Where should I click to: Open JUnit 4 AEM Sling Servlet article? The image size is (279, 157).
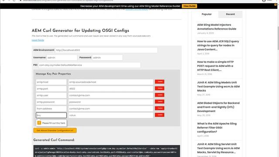218,148
